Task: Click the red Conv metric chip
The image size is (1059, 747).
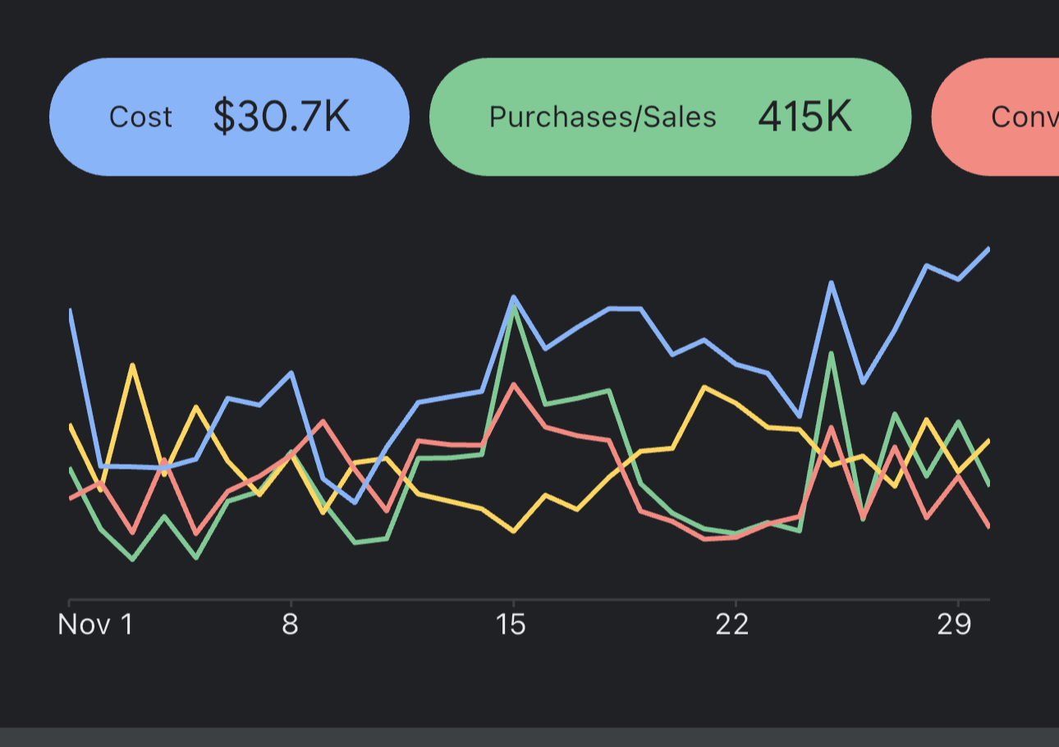Action: [995, 117]
